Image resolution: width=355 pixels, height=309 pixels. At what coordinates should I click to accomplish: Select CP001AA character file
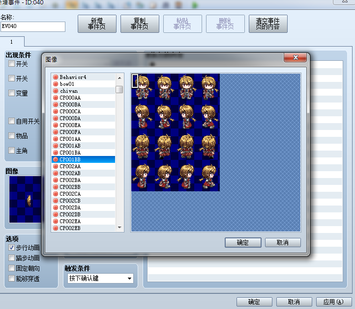(x=83, y=139)
